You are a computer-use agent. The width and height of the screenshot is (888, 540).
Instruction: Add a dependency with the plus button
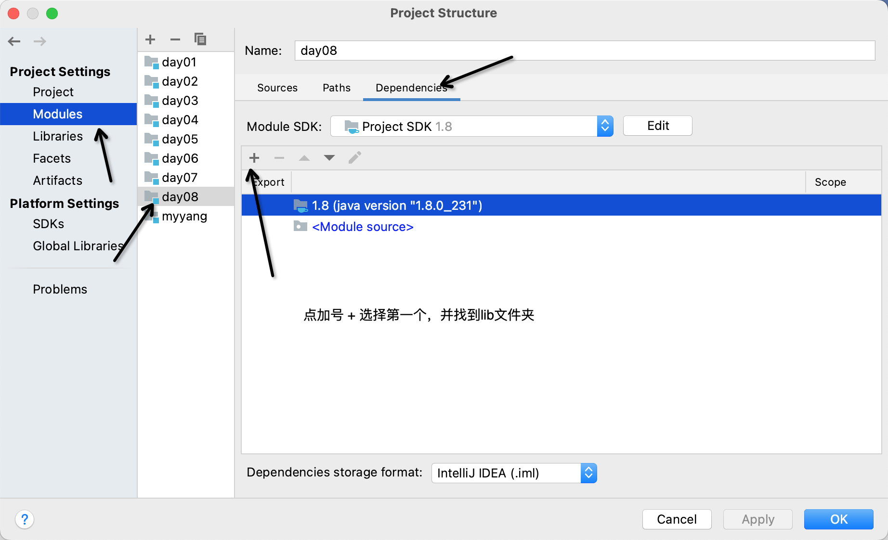254,158
